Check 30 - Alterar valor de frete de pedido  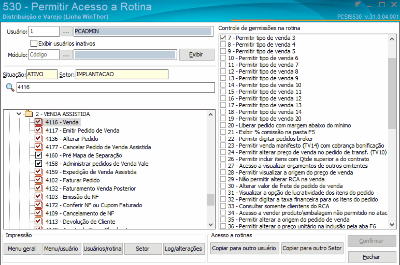pyautogui.click(x=223, y=186)
